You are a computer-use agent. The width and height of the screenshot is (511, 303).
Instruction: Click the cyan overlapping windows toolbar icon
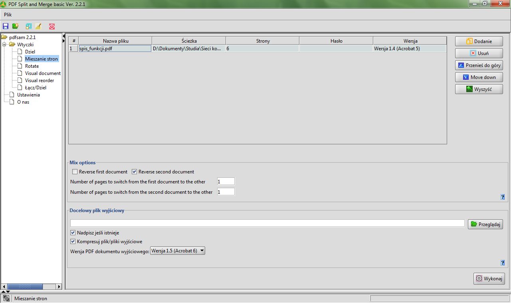coord(29,26)
